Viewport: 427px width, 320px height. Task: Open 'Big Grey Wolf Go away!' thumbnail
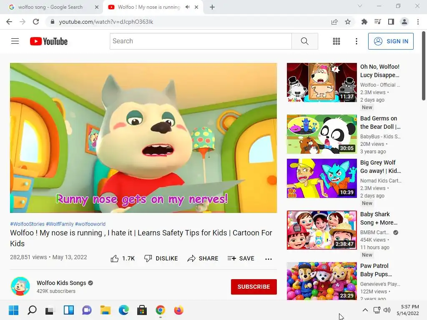pyautogui.click(x=322, y=178)
